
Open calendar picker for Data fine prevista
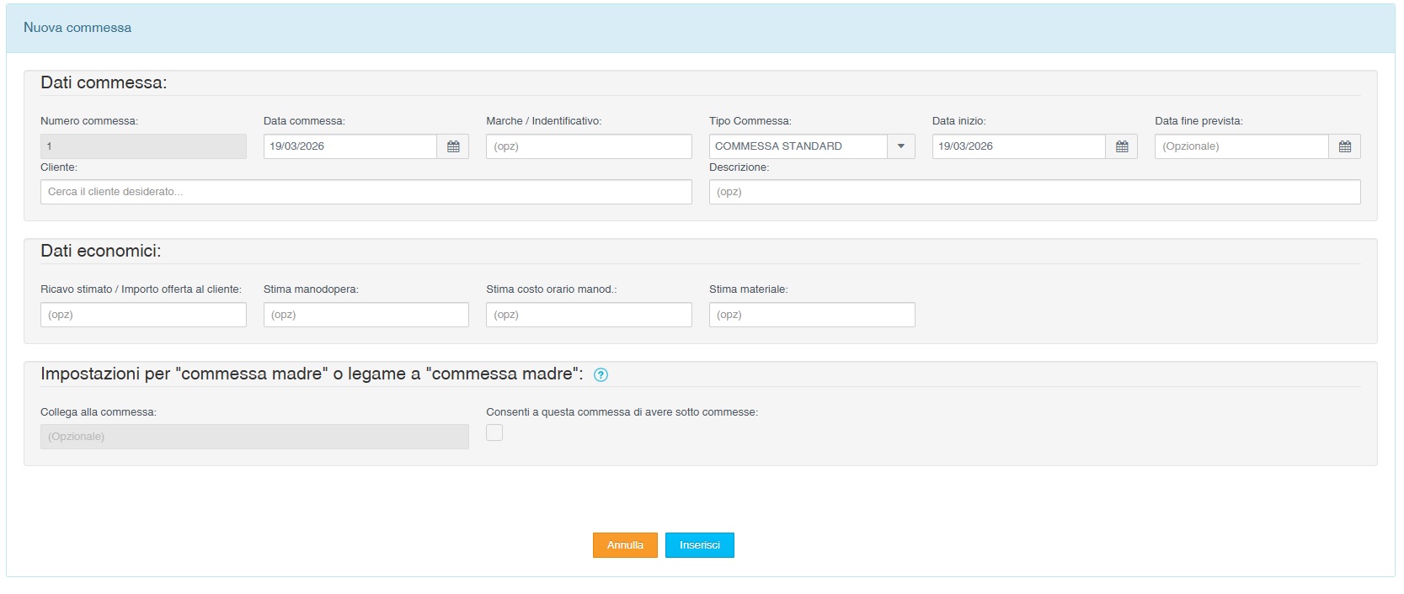click(x=1344, y=146)
